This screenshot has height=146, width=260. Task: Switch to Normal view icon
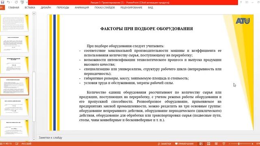pos(201,144)
